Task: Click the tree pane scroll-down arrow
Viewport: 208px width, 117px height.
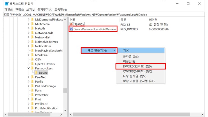Action: (x=65, y=110)
